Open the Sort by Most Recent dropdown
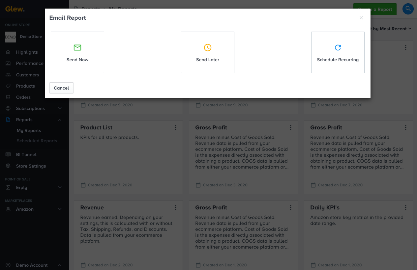Viewport: 417px width, 270px height. pos(392,29)
